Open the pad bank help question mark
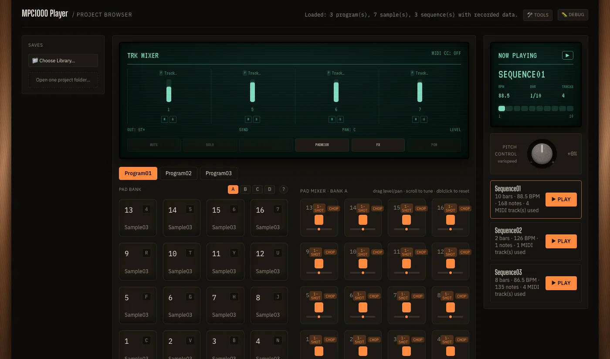Image resolution: width=610 pixels, height=359 pixels. (284, 190)
